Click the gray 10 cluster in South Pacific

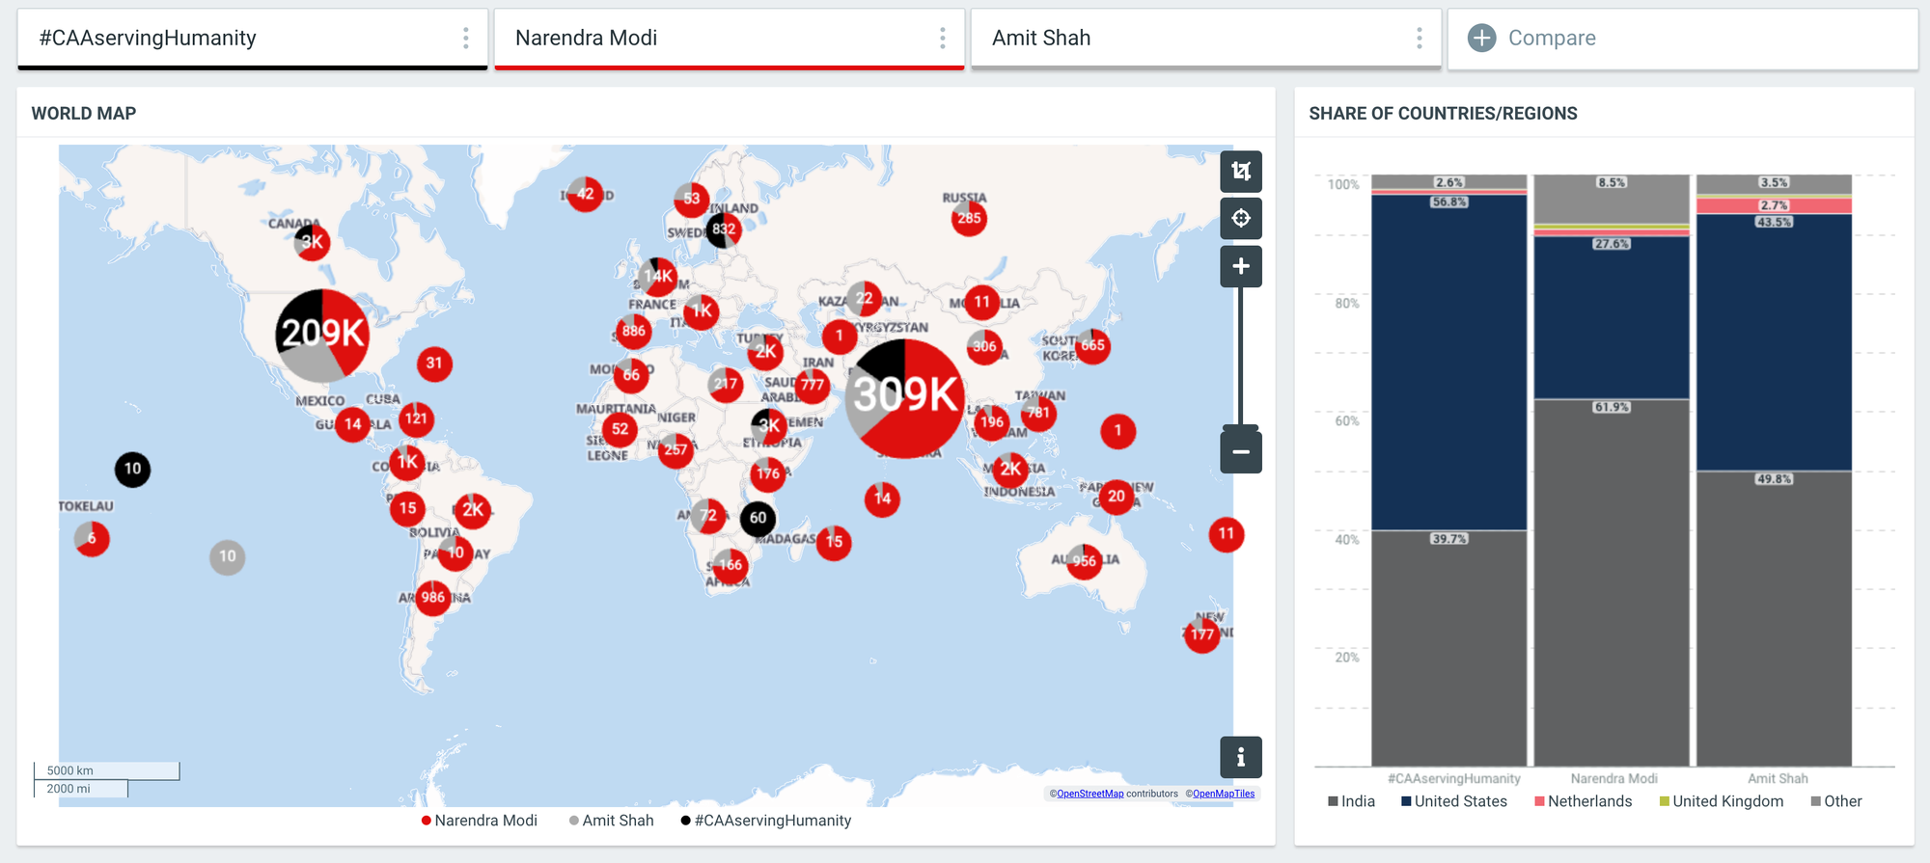227,556
